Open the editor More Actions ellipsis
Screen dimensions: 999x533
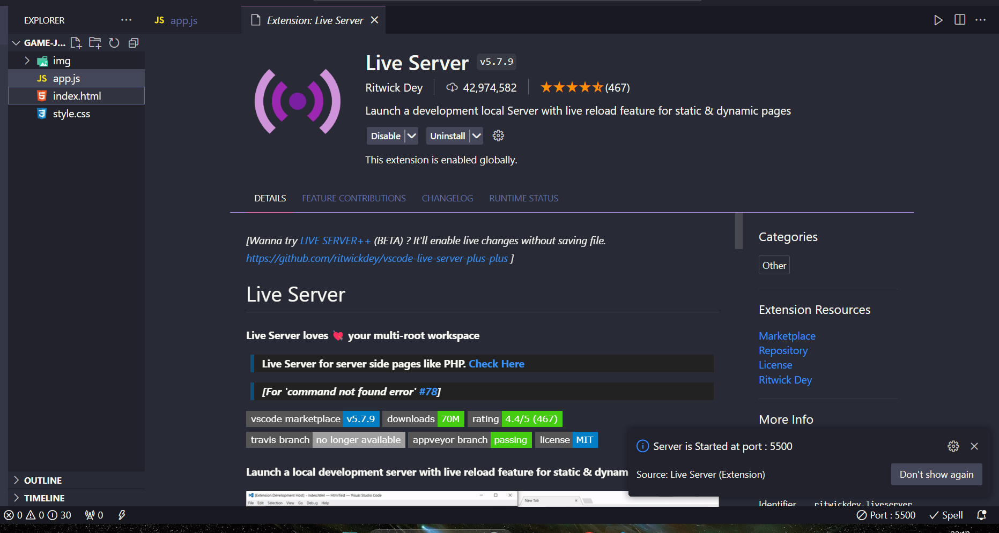[981, 20]
